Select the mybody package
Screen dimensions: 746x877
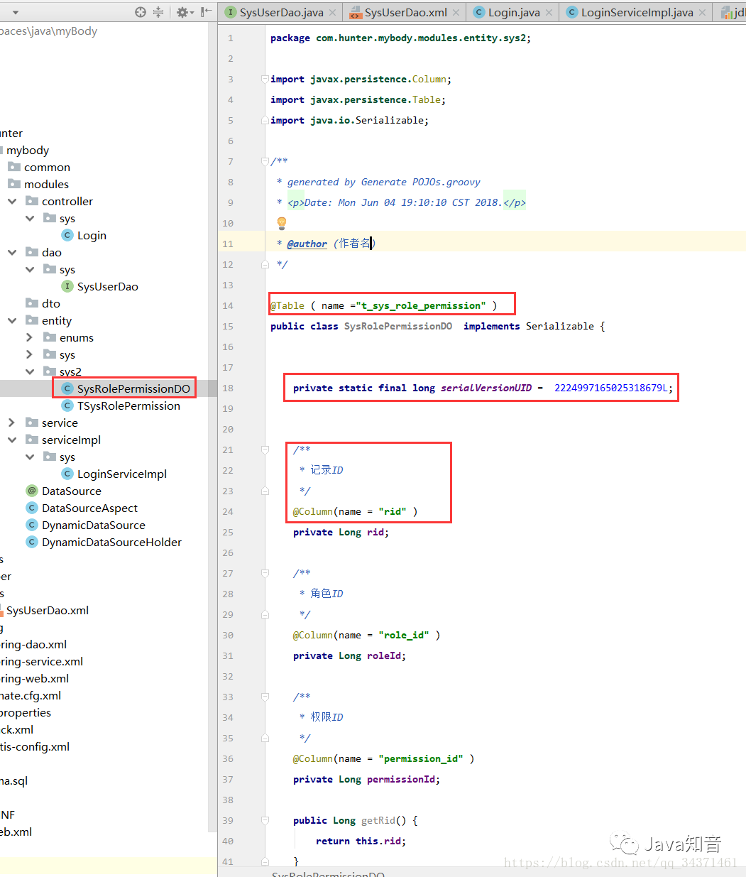(28, 151)
